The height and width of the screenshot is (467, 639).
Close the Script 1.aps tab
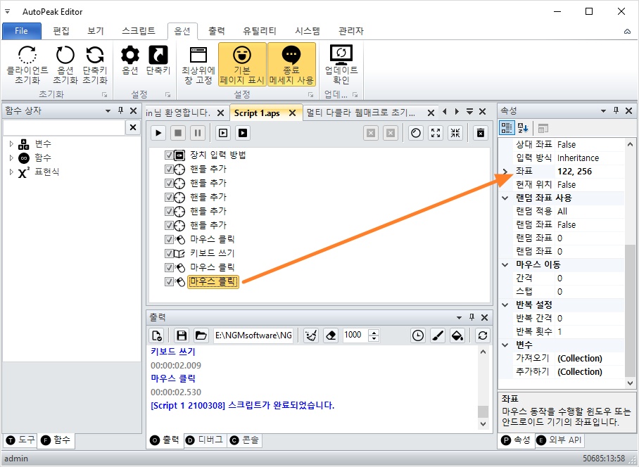(292, 113)
